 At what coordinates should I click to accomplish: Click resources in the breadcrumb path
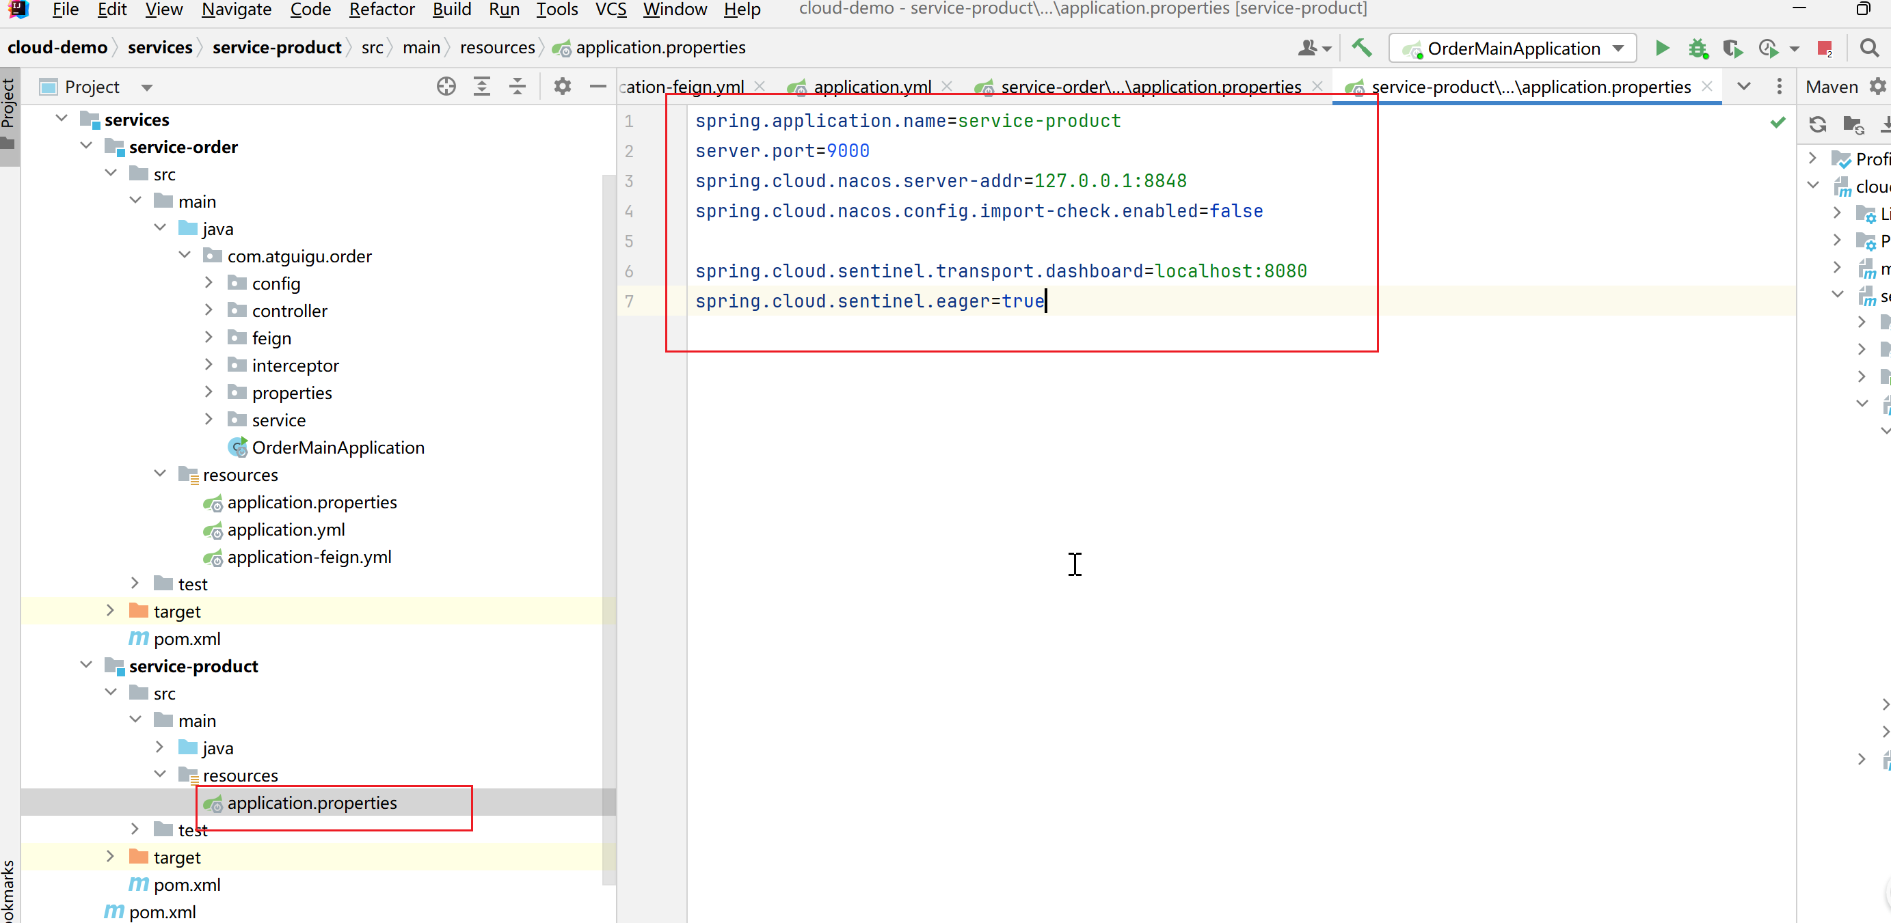coord(497,48)
